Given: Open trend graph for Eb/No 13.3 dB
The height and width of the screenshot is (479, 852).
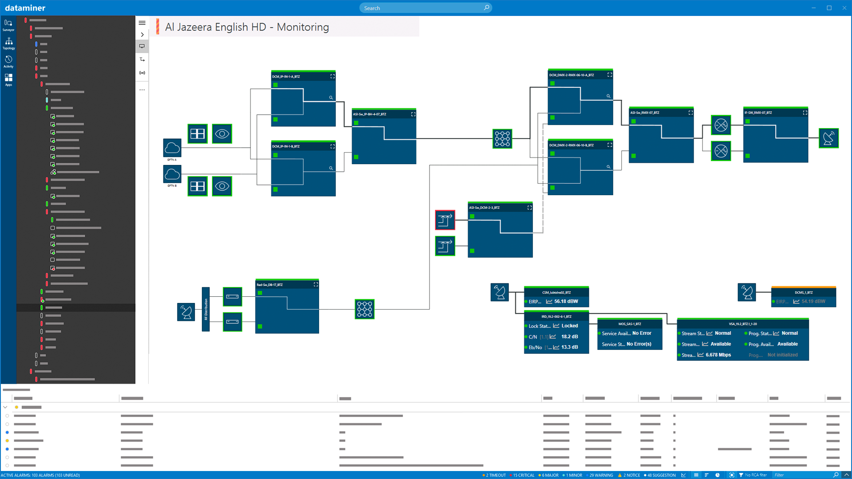Looking at the screenshot, I should [x=556, y=347].
